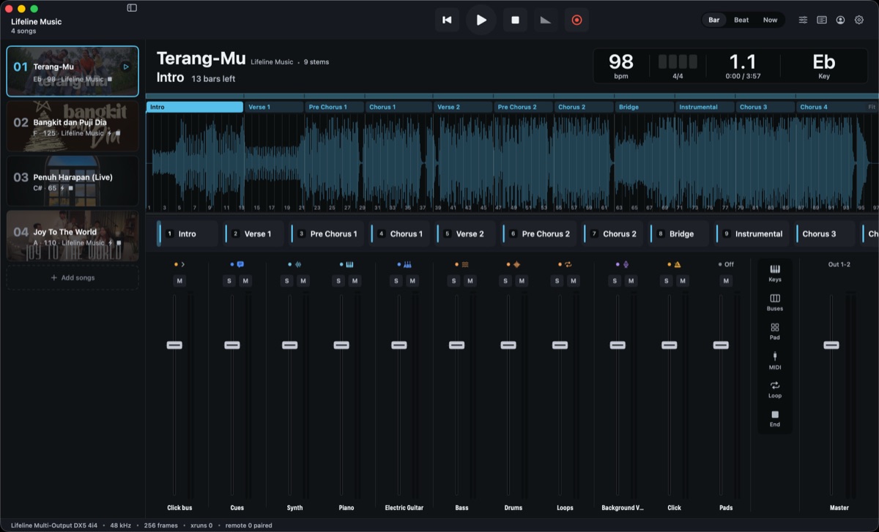Click the Cues channel speech-bubble icon
The image size is (879, 532).
[x=240, y=264]
